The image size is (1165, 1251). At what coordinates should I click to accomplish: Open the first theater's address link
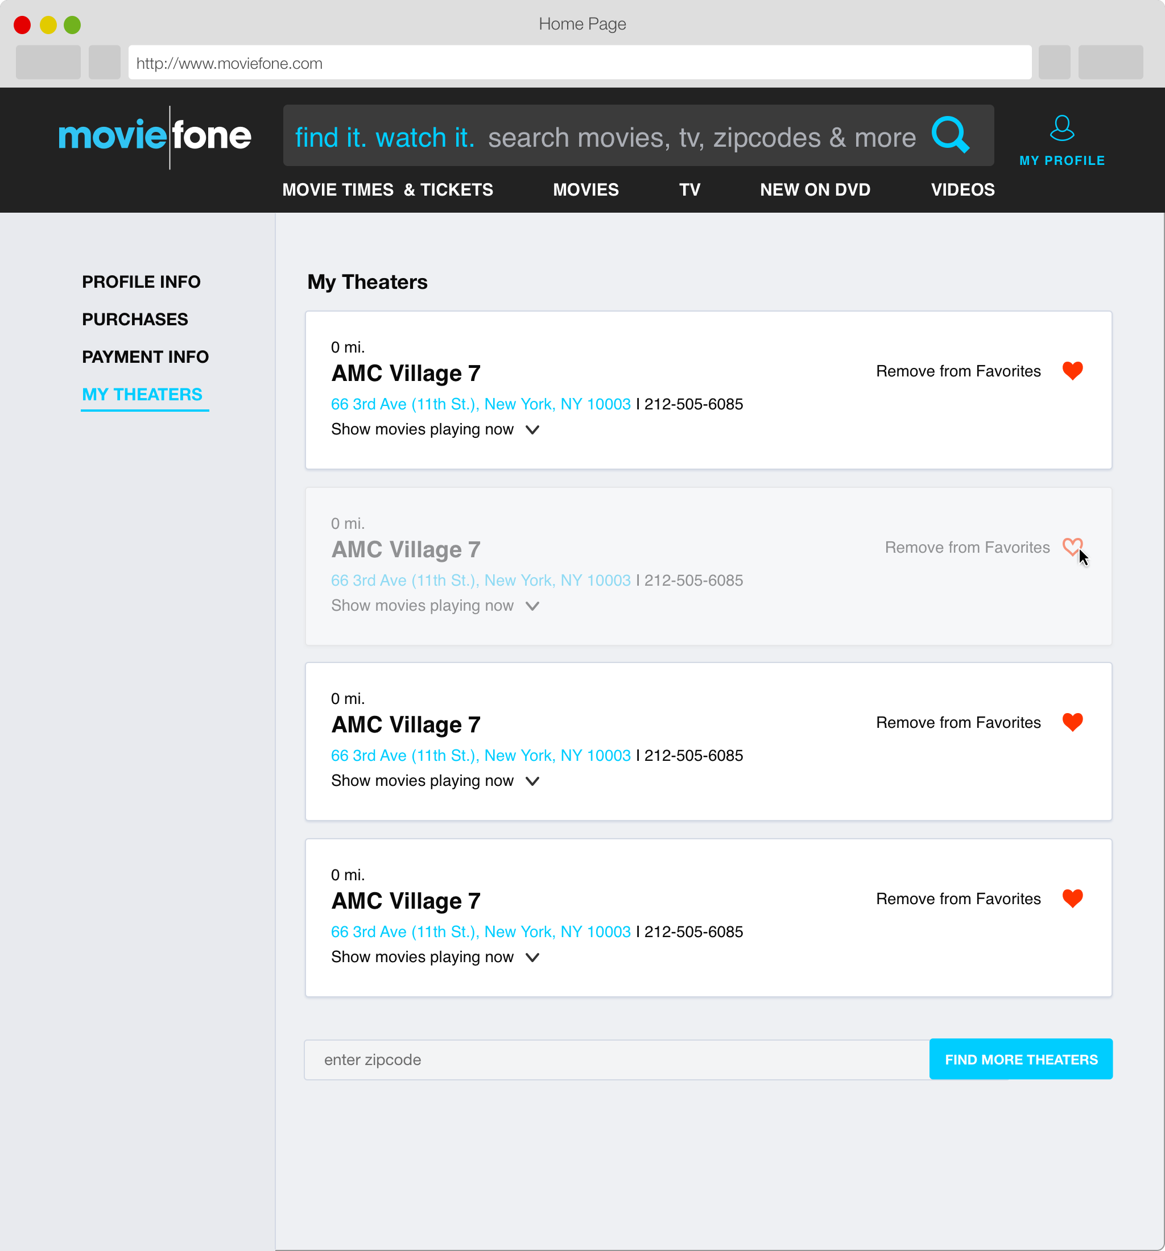point(481,404)
